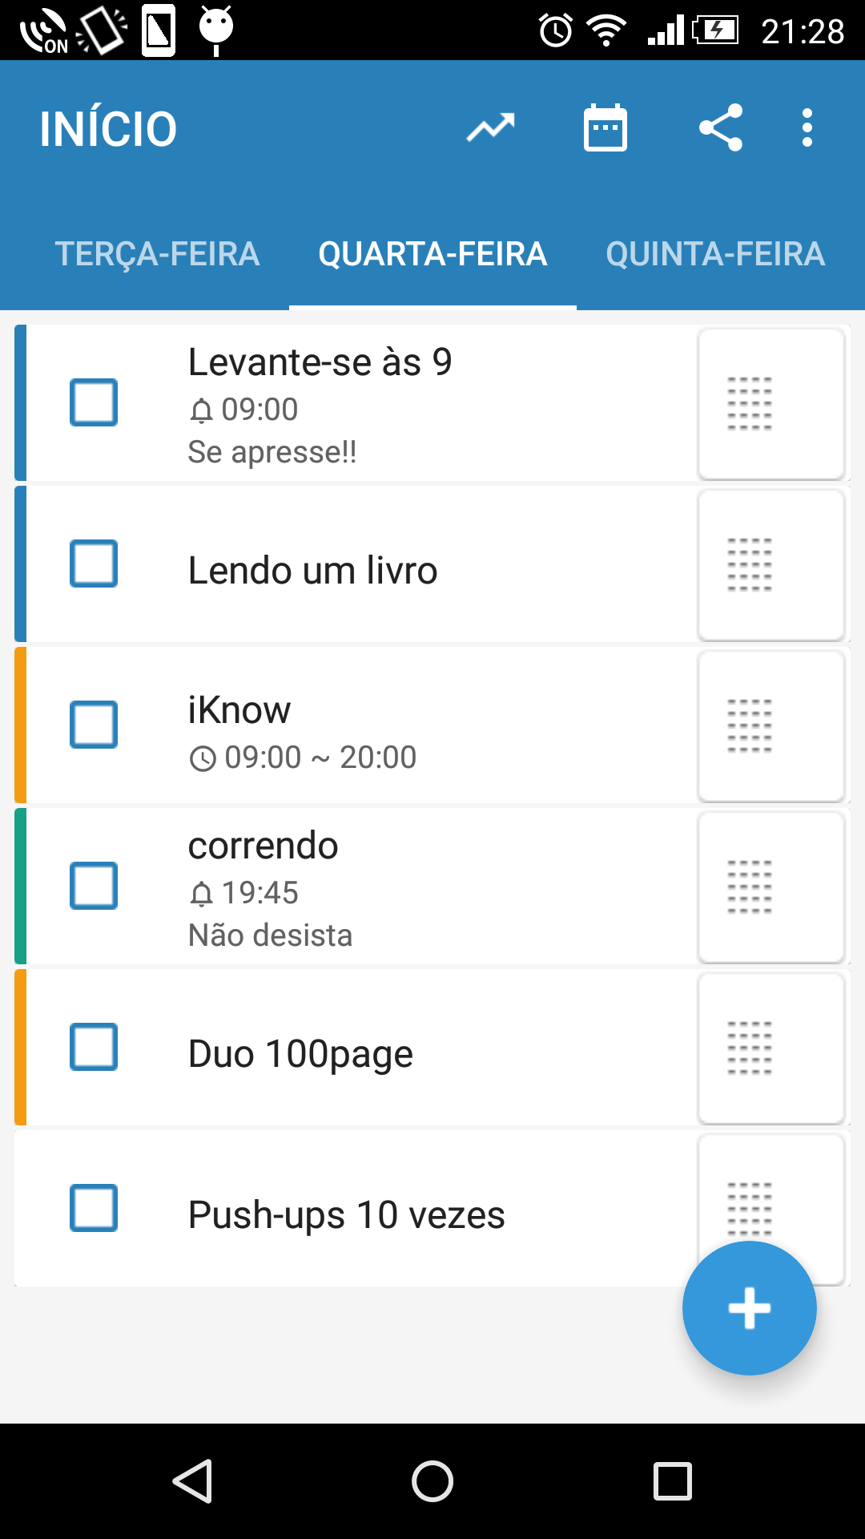Toggle the correndo task checkbox
This screenshot has width=865, height=1539.
tap(94, 886)
